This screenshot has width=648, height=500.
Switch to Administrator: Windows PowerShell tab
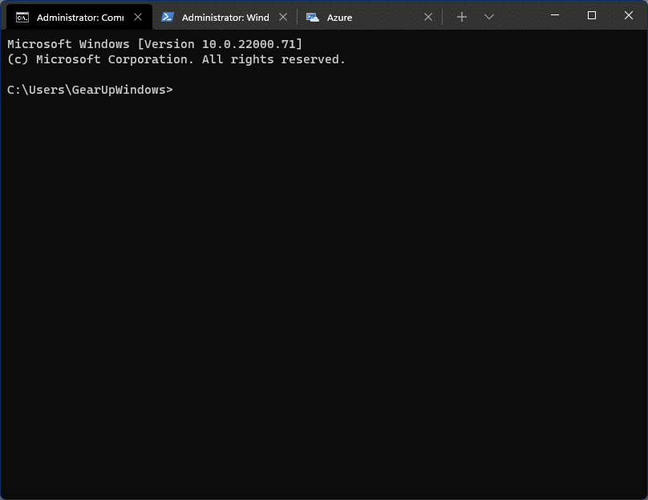click(225, 18)
